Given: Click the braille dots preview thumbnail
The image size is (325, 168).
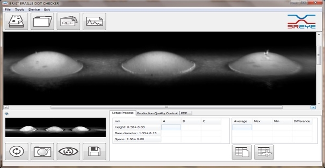Looking at the screenshot, I should point(56,127).
